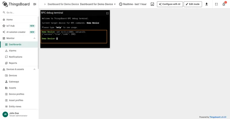Click the Alarms triangle icon
This screenshot has height=119, width=230.
click(6, 51)
